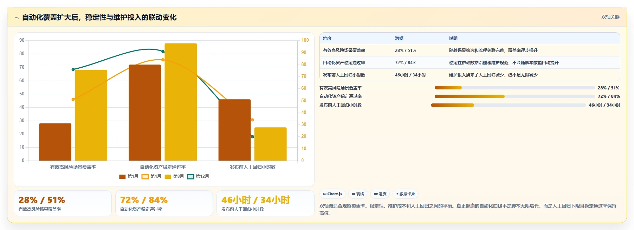The height and width of the screenshot is (230, 634).
Task: Click the 自动化资产稳定通过率 progress bar
Action: 515,96
